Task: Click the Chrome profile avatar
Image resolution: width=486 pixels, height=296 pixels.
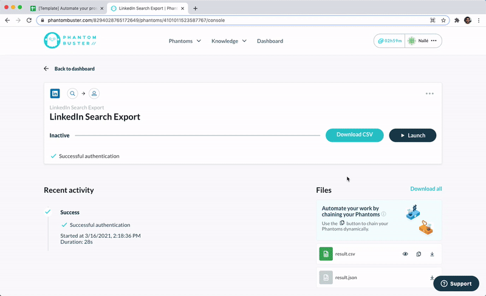Action: point(468,20)
